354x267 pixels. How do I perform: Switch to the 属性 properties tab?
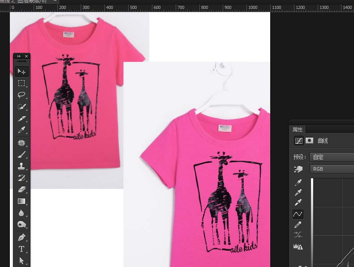(298, 129)
